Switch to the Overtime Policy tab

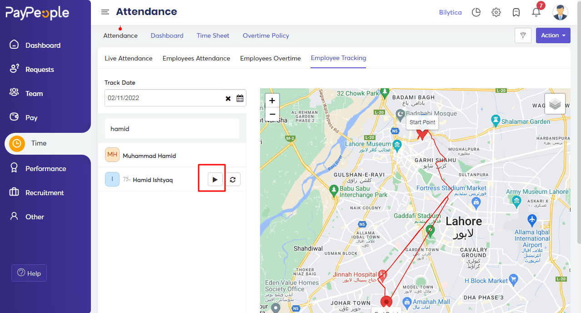(x=266, y=35)
